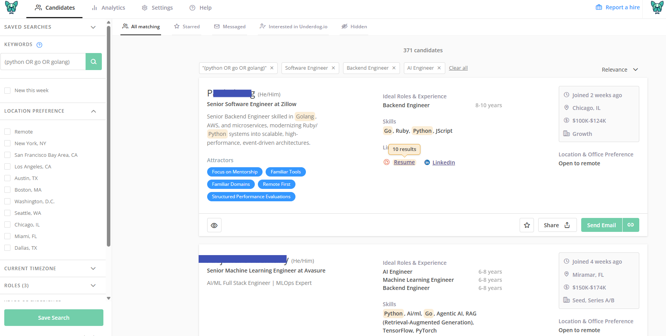Check the Miami, FL location
The image size is (666, 336).
7,237
